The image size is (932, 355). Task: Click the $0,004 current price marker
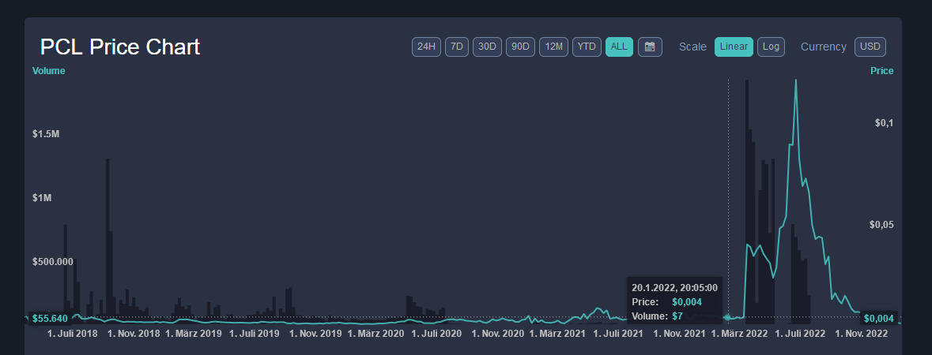coord(878,319)
